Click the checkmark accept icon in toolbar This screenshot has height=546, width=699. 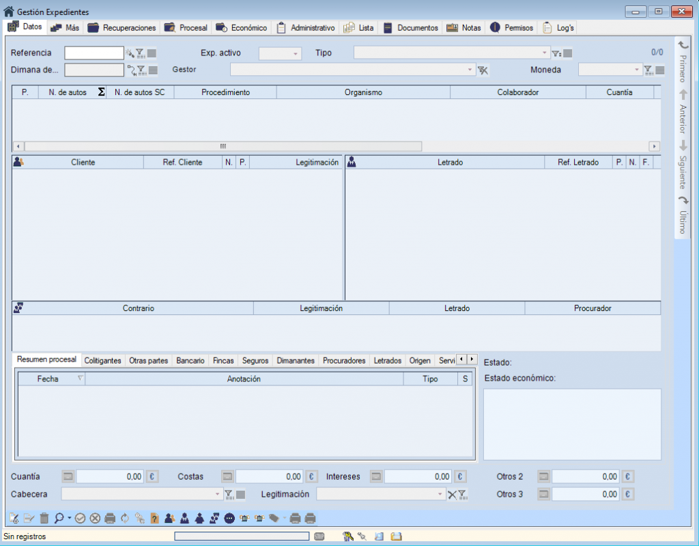(x=81, y=518)
